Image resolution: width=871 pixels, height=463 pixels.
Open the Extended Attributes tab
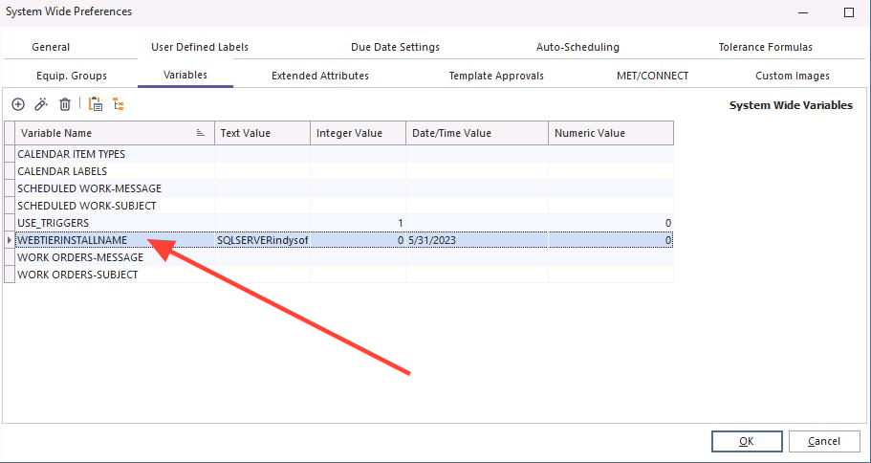(x=320, y=76)
